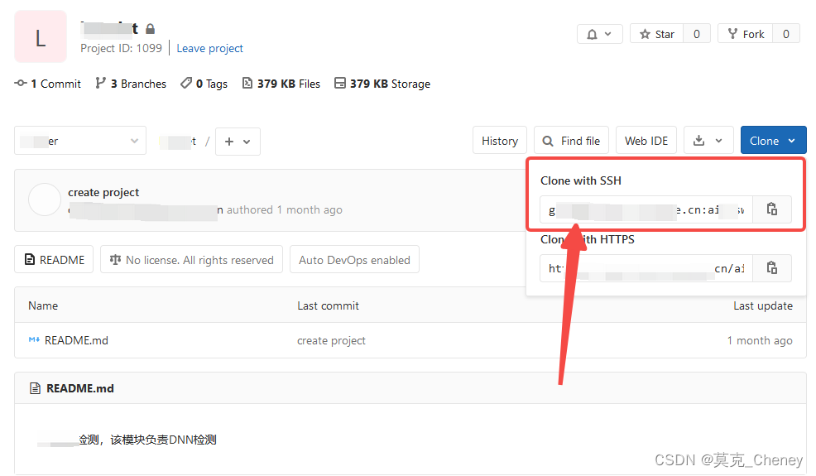
Task: Click the Name column header
Action: click(43, 305)
